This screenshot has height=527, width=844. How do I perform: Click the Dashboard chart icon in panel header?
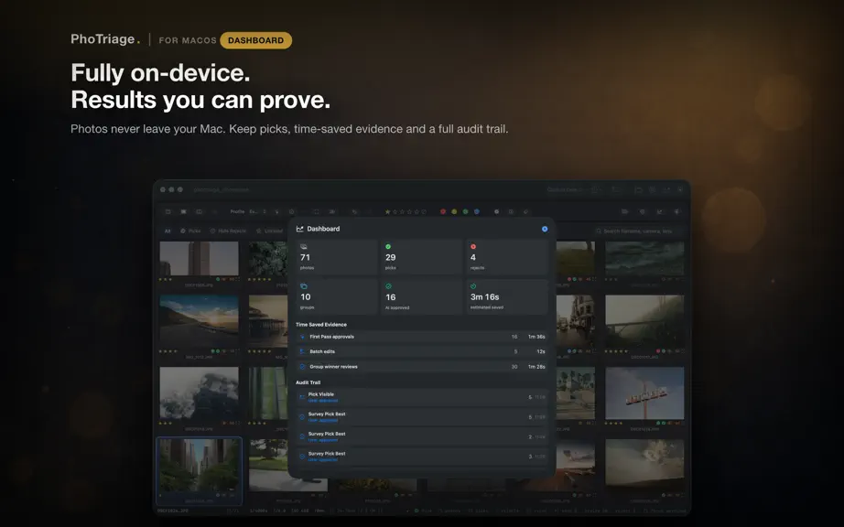click(300, 229)
